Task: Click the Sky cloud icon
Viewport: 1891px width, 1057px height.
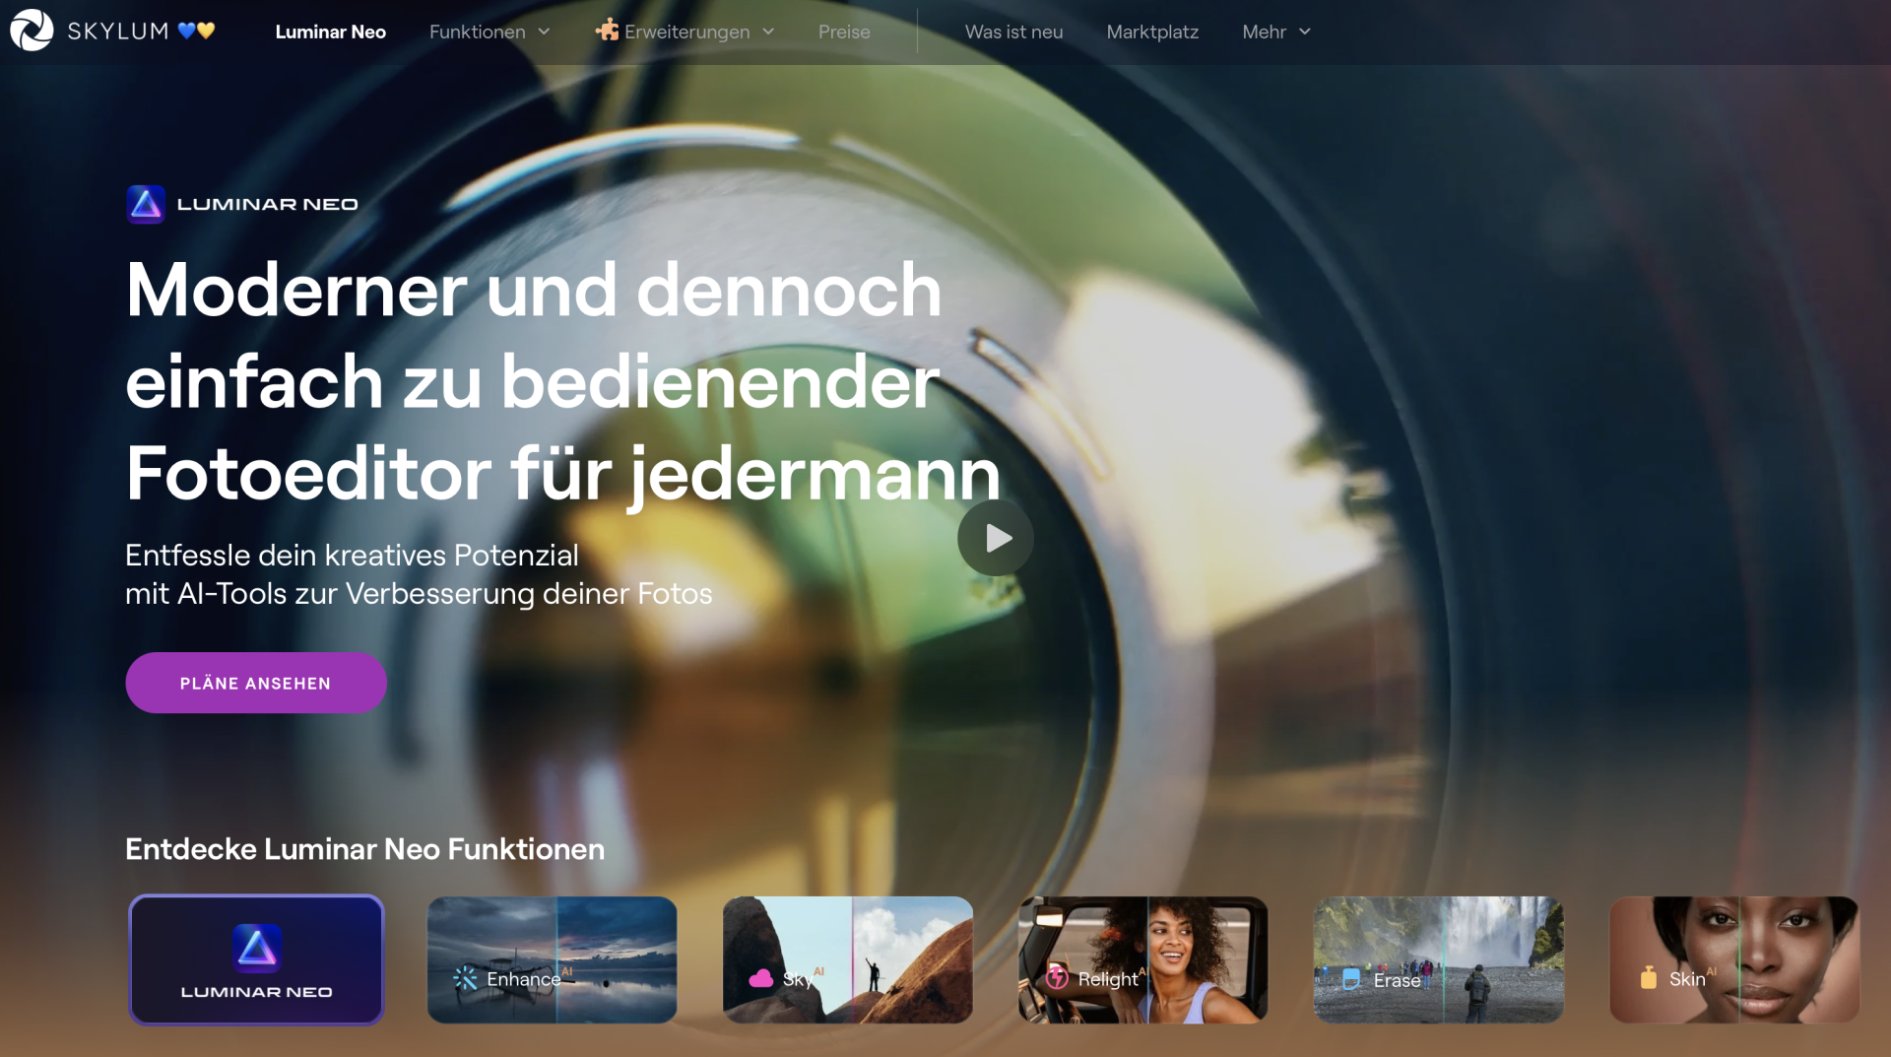Action: tap(761, 978)
